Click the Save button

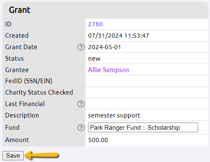tap(13, 156)
